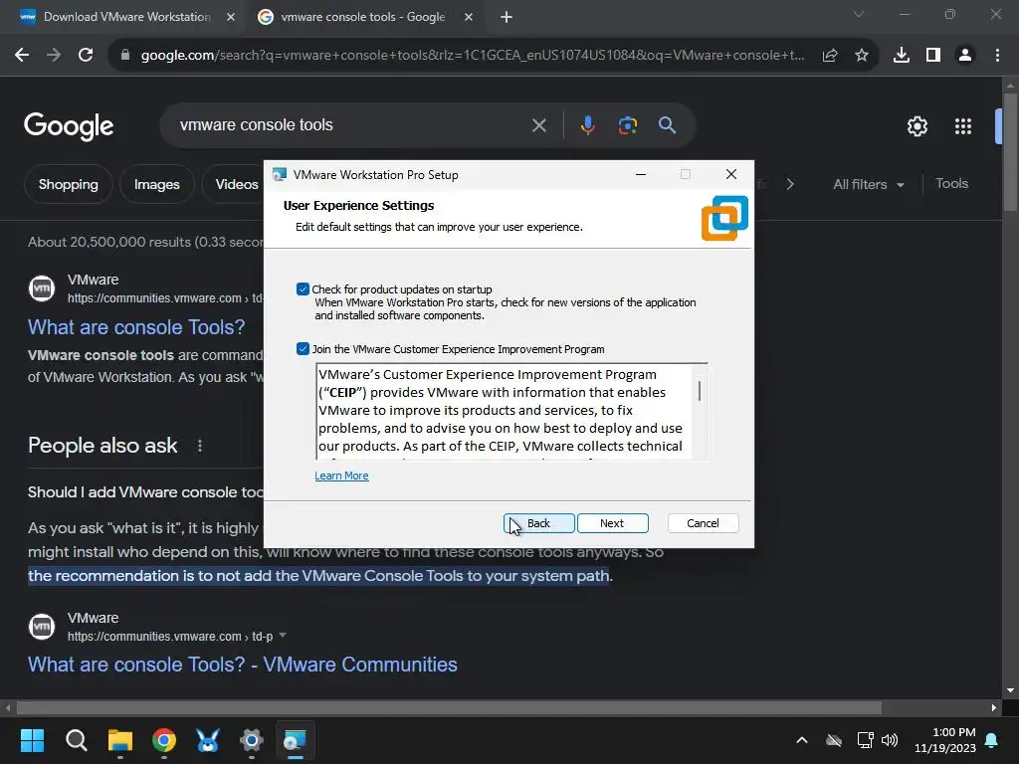The height and width of the screenshot is (764, 1019).
Task: Toggle the Chrome side panel icon
Action: click(933, 56)
